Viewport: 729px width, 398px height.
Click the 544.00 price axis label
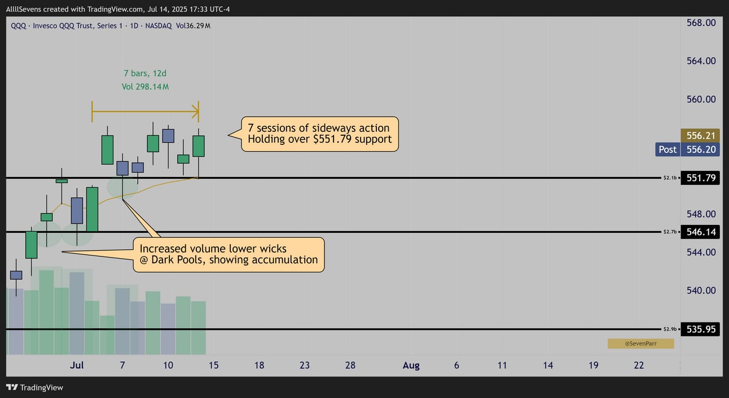tap(701, 252)
